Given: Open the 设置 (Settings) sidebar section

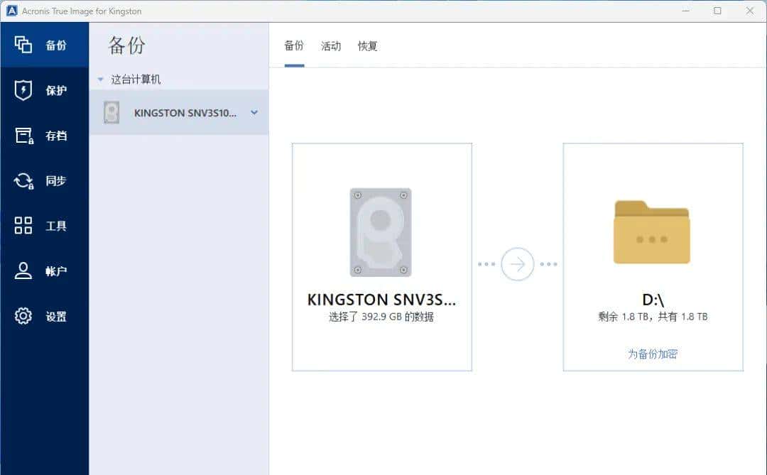Looking at the screenshot, I should tap(45, 316).
